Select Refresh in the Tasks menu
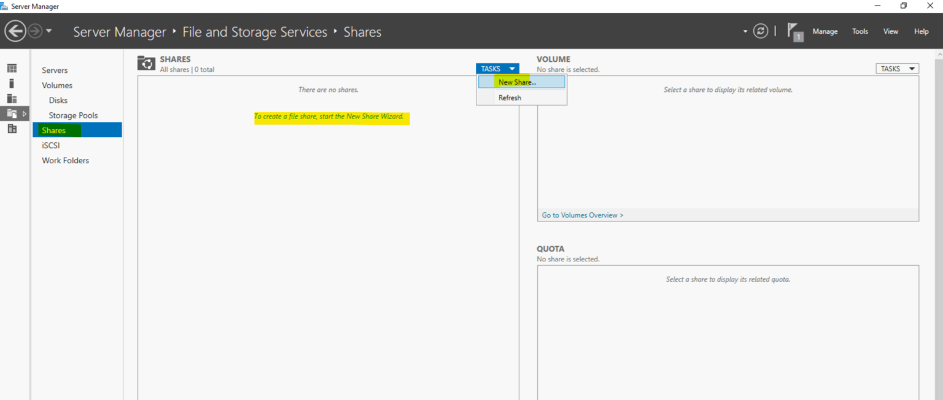 510,98
